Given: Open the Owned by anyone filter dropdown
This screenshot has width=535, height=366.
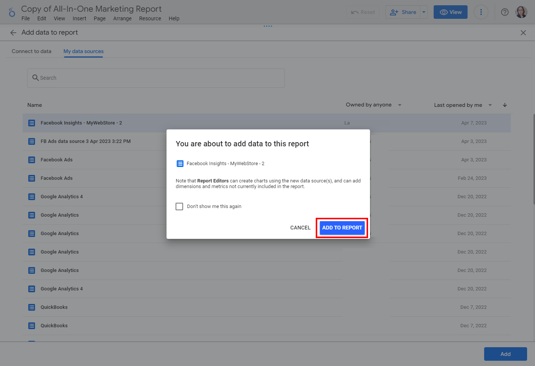Looking at the screenshot, I should click(373, 105).
